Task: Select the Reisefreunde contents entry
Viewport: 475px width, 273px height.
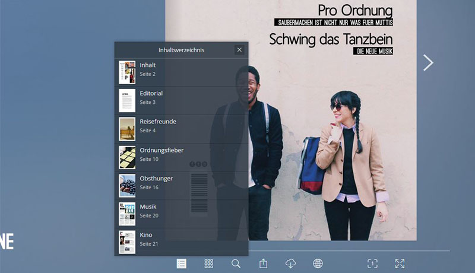Action: (x=181, y=129)
